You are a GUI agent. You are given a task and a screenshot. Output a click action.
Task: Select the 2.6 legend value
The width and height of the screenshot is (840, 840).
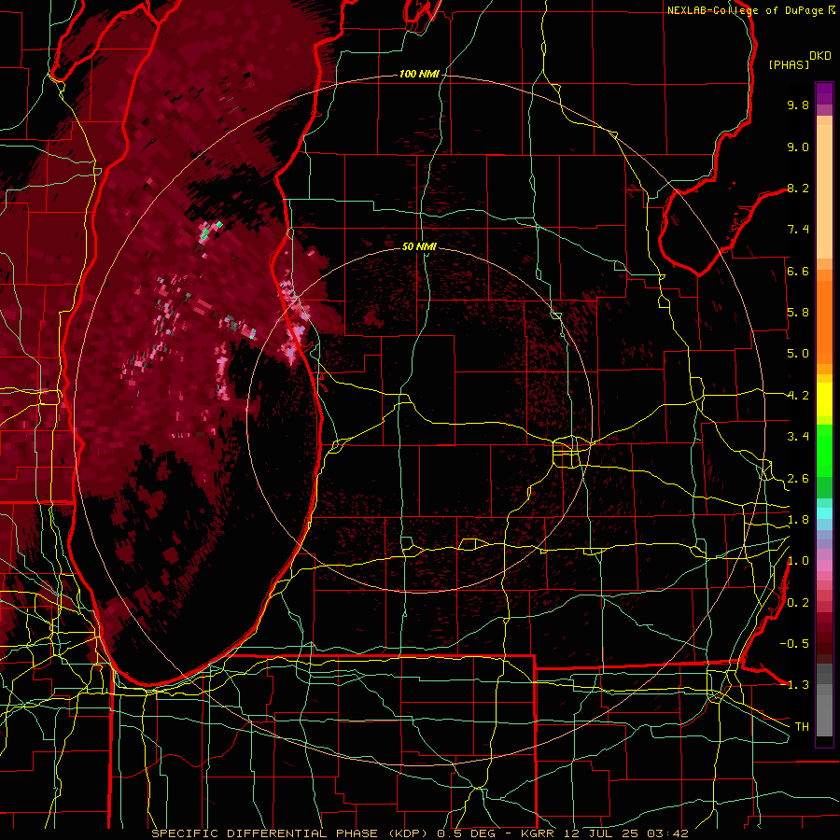click(798, 479)
